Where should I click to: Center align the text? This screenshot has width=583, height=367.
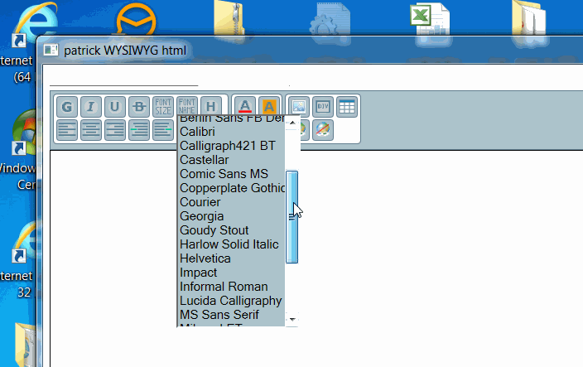pyautogui.click(x=91, y=130)
